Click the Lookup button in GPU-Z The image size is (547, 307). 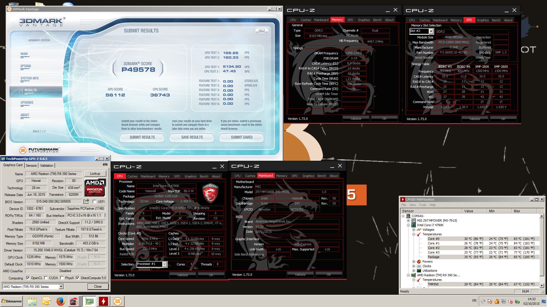[95, 174]
